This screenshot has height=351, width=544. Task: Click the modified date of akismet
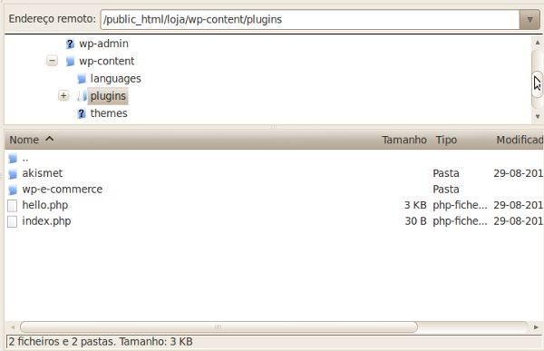click(519, 173)
